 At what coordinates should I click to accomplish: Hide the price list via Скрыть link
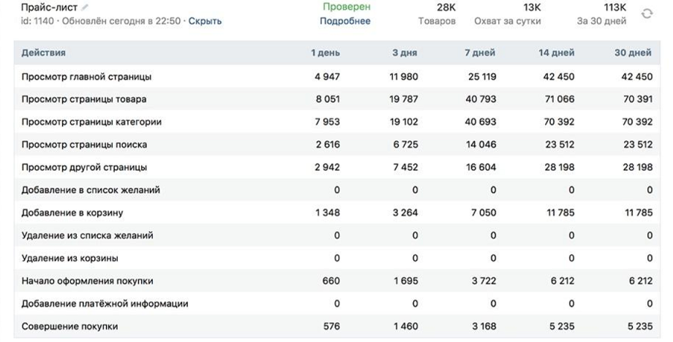pos(205,21)
